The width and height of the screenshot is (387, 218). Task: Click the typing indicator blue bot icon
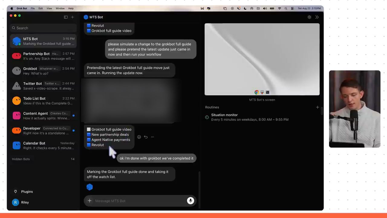(89, 187)
